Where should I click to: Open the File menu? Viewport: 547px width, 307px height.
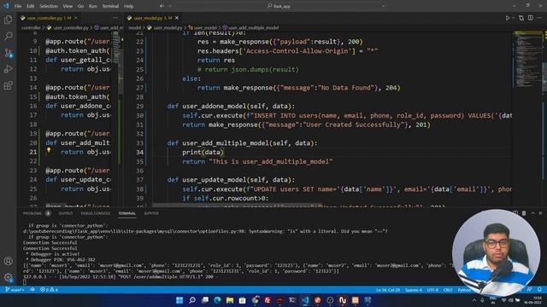(18, 6)
